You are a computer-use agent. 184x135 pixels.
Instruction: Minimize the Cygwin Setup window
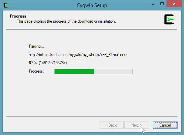[153, 5]
